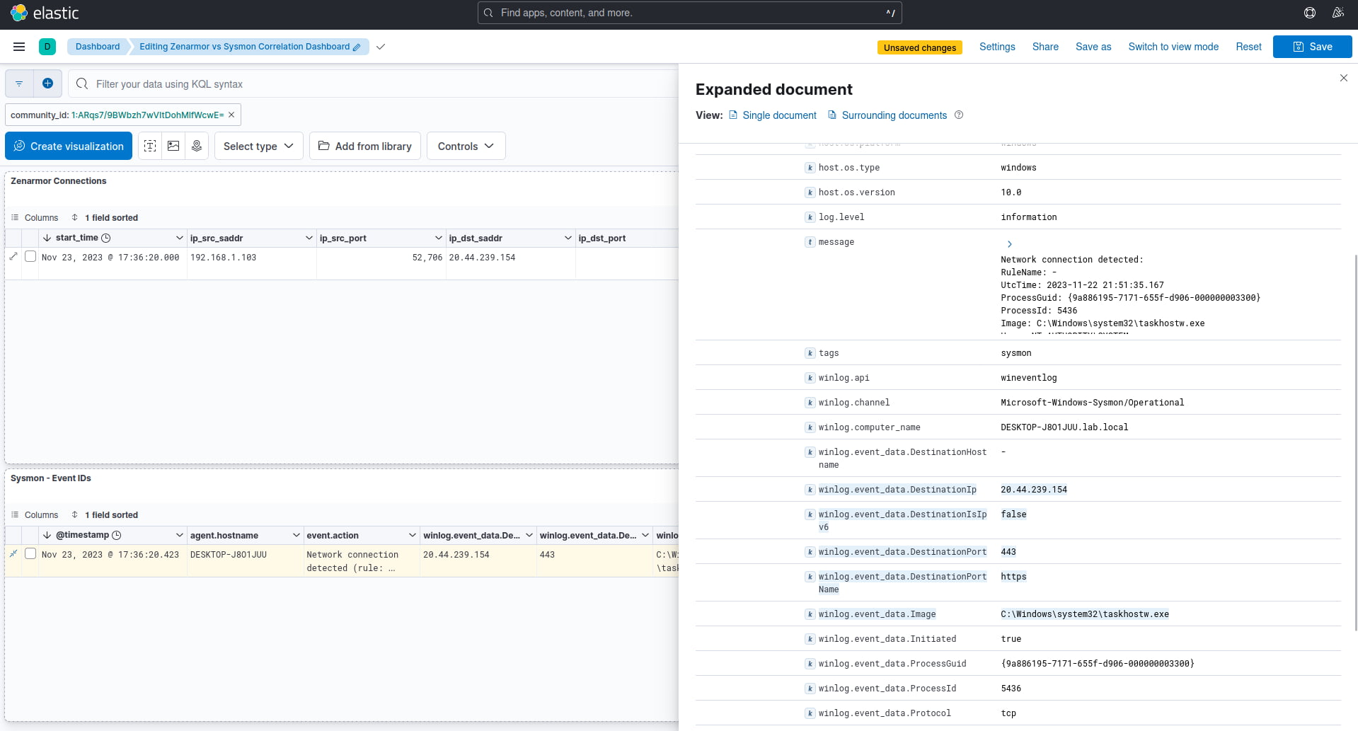
Task: Click the winlog.event_data.Protocol field type icon
Action: (810, 713)
